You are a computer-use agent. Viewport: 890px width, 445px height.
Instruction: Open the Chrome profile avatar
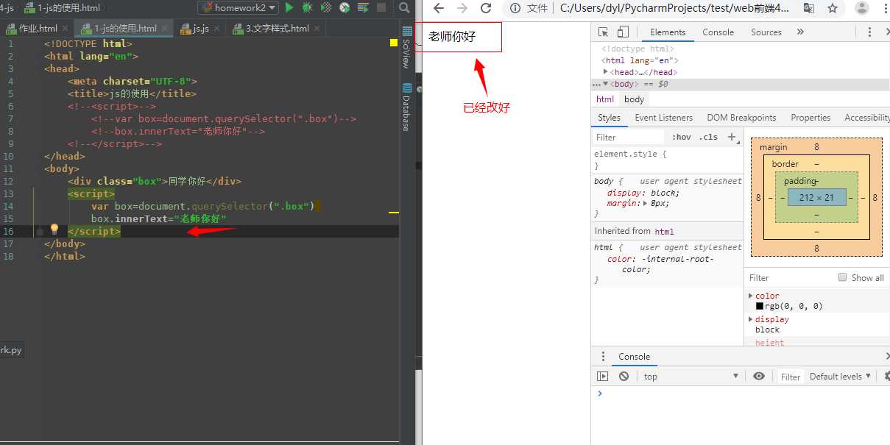coord(863,8)
